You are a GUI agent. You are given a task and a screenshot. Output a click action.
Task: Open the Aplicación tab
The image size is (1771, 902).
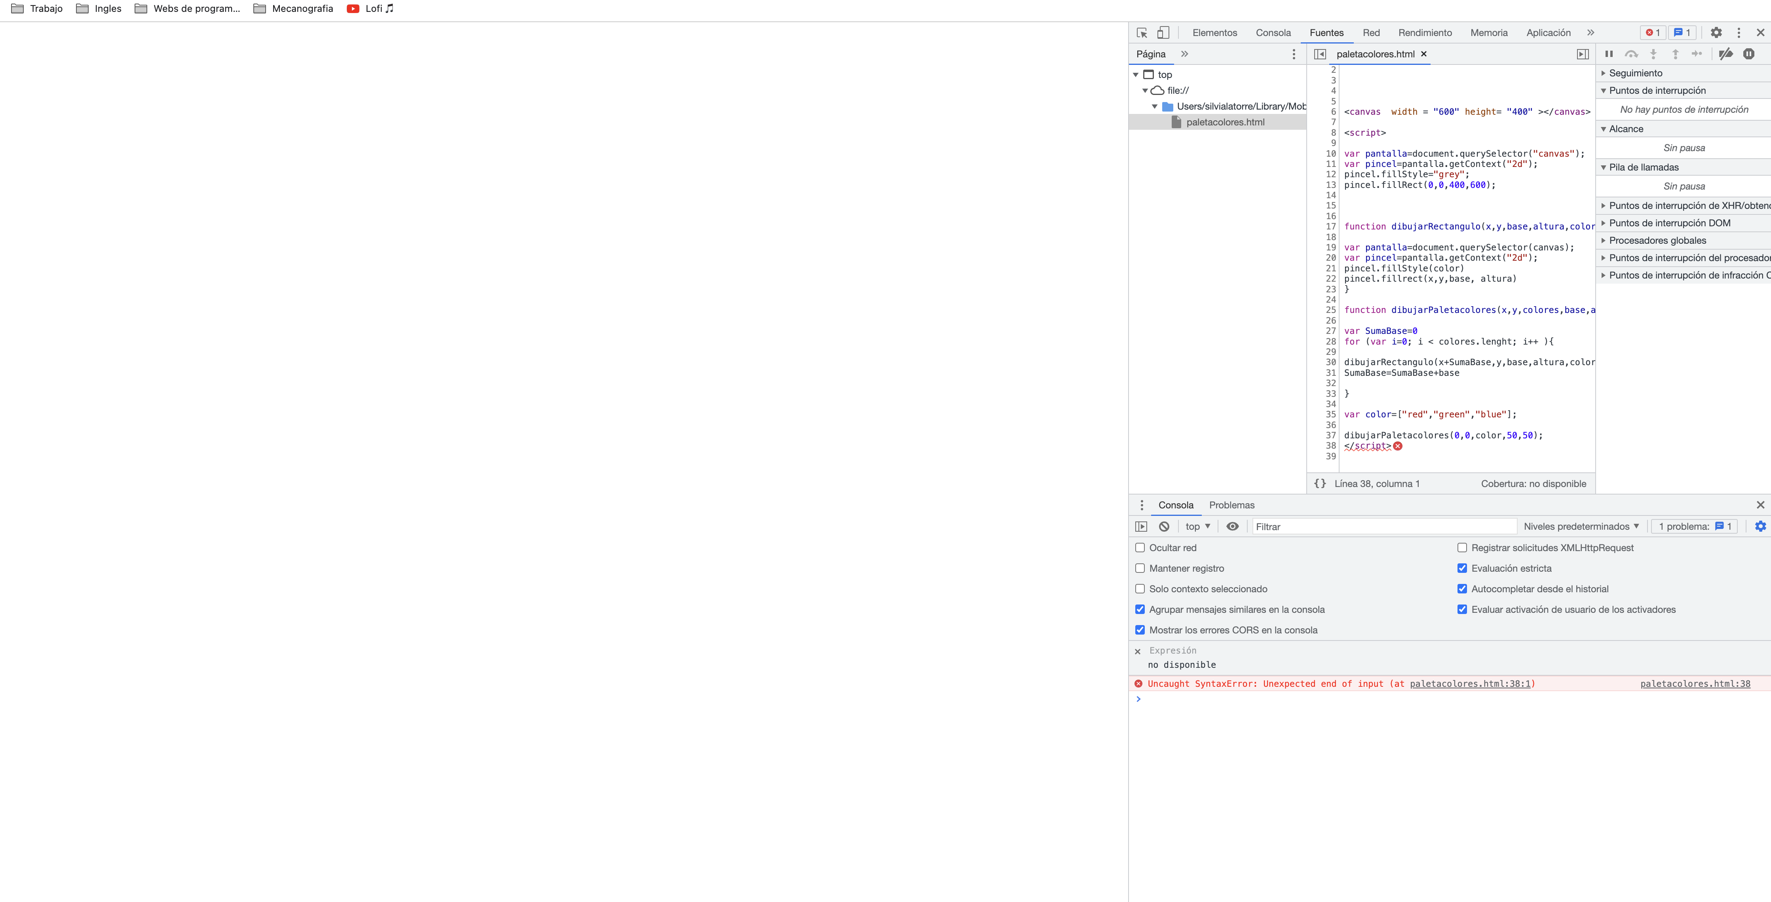pos(1548,32)
